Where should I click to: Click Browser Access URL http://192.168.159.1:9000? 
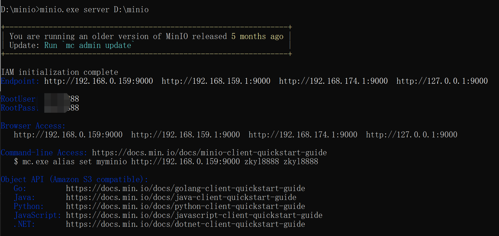pyautogui.click(x=186, y=135)
